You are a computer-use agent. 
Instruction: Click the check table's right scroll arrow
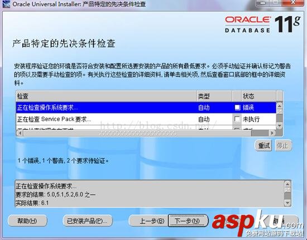tap(272, 133)
